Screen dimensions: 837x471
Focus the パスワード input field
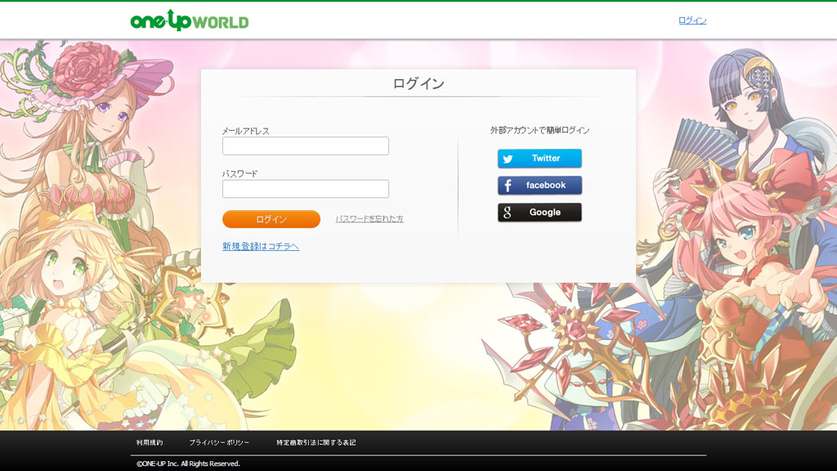306,189
